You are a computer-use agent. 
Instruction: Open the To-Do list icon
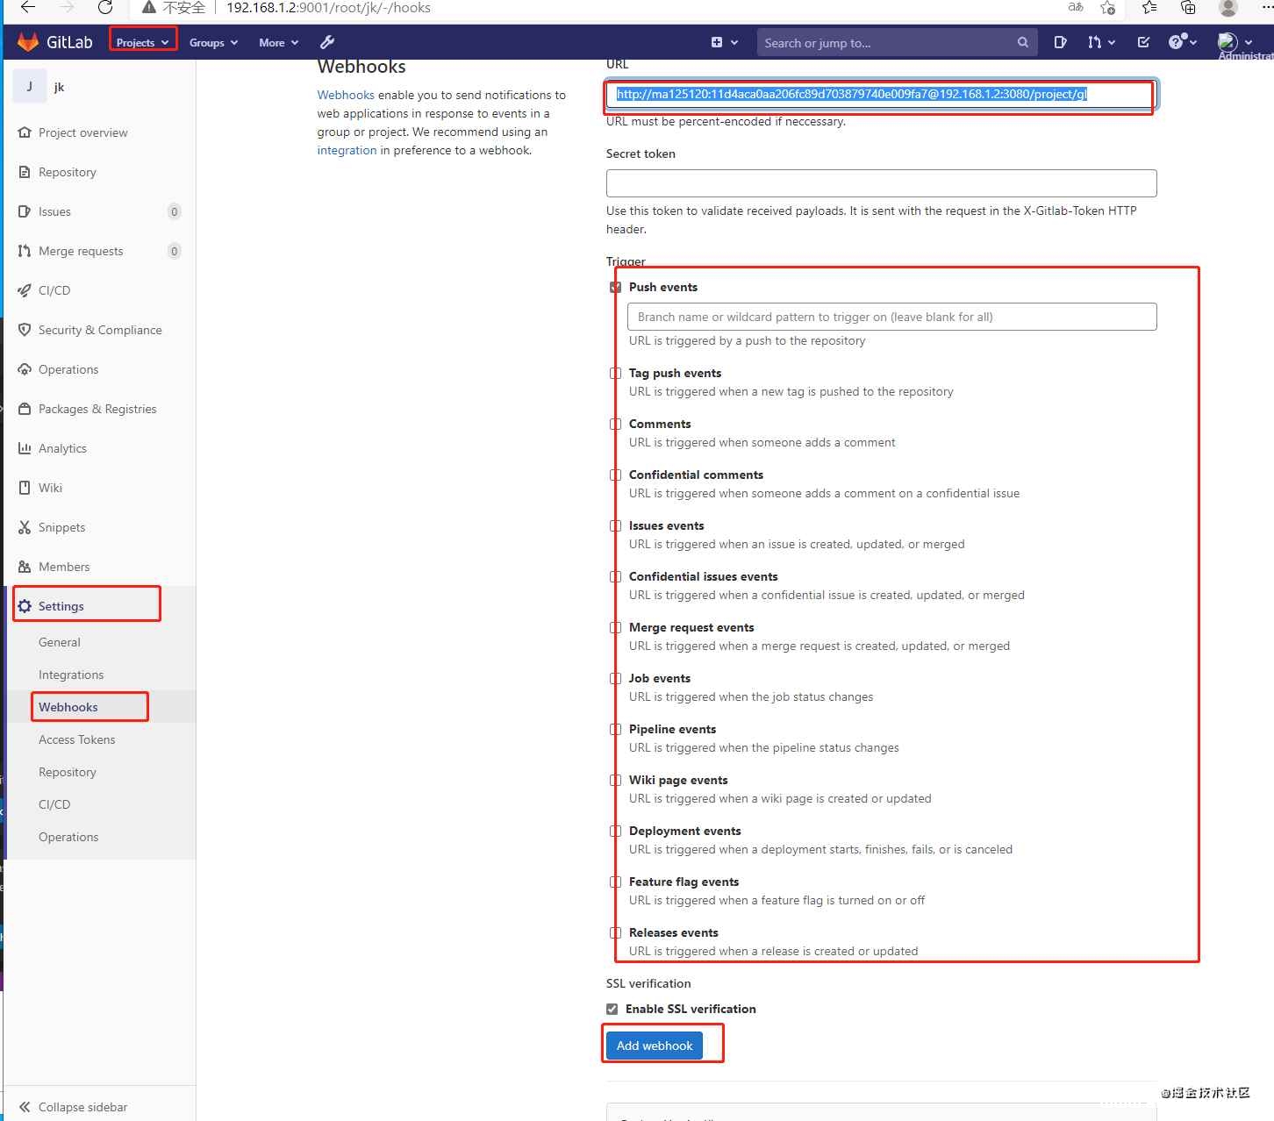pos(1143,41)
